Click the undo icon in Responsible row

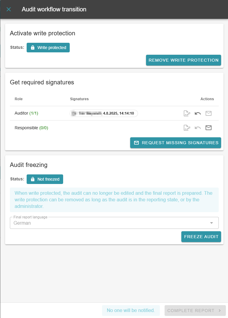pos(198,128)
